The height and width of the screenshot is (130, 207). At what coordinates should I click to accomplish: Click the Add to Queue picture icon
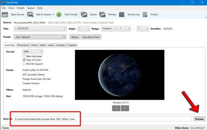click(x=30, y=14)
